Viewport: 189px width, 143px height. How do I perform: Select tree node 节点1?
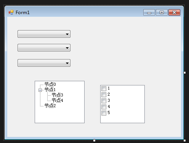[50, 90]
